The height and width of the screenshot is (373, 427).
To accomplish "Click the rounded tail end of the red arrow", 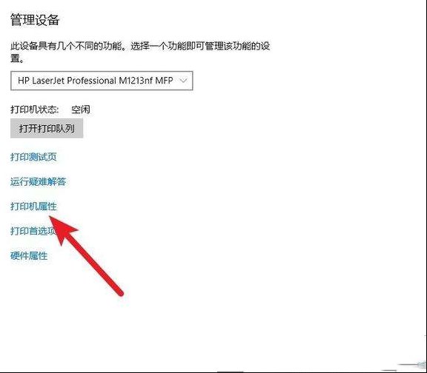I will click(120, 292).
